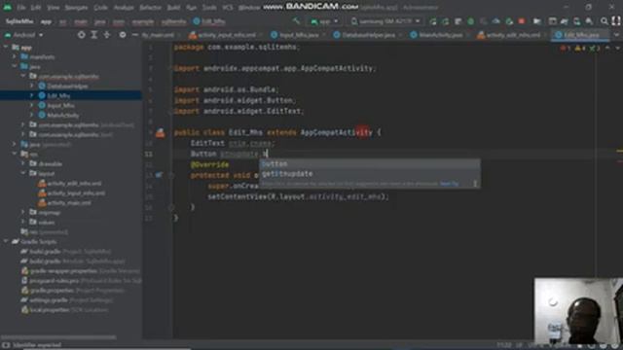Open the Analyze menu

(x=124, y=8)
